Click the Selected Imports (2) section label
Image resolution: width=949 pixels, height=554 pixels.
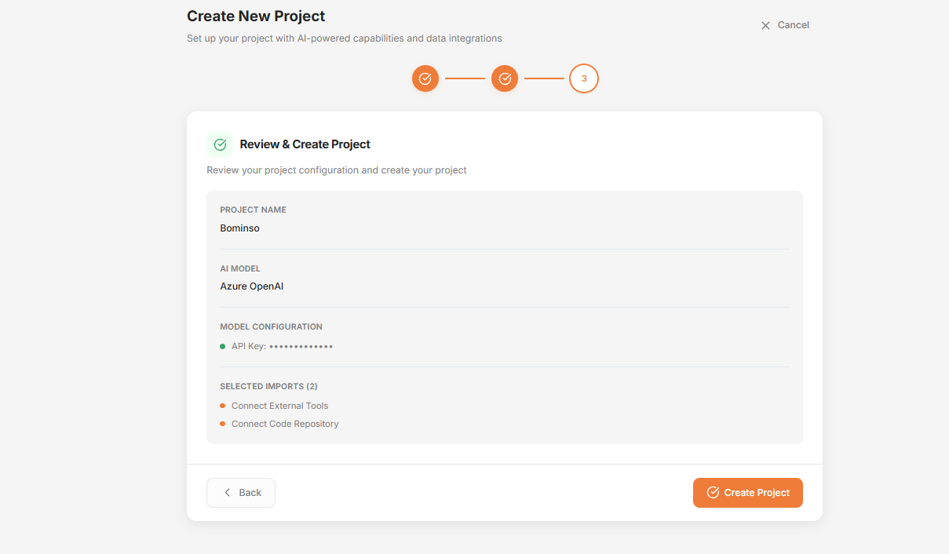[x=268, y=386]
